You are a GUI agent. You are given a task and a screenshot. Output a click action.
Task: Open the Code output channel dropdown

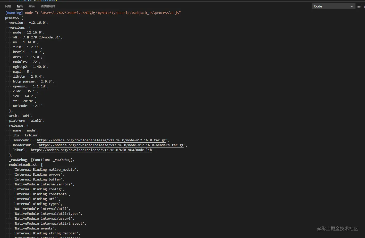click(x=333, y=6)
